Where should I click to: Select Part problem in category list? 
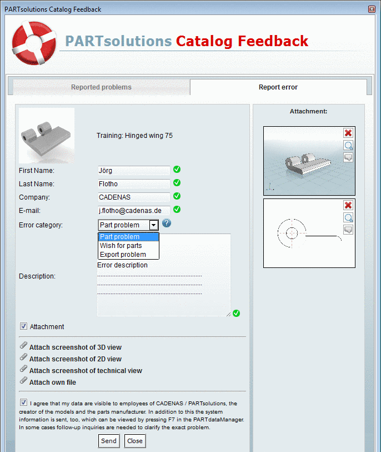point(128,237)
